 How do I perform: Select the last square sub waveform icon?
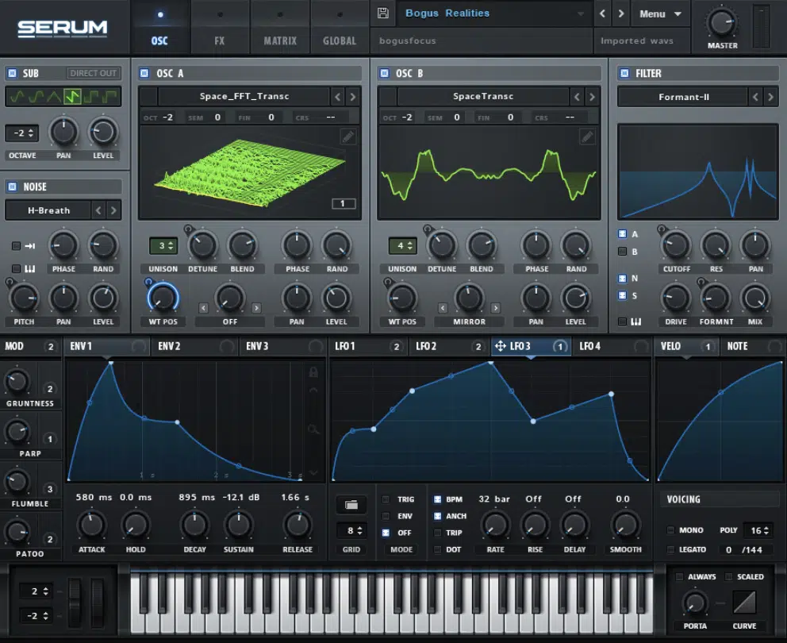click(110, 96)
